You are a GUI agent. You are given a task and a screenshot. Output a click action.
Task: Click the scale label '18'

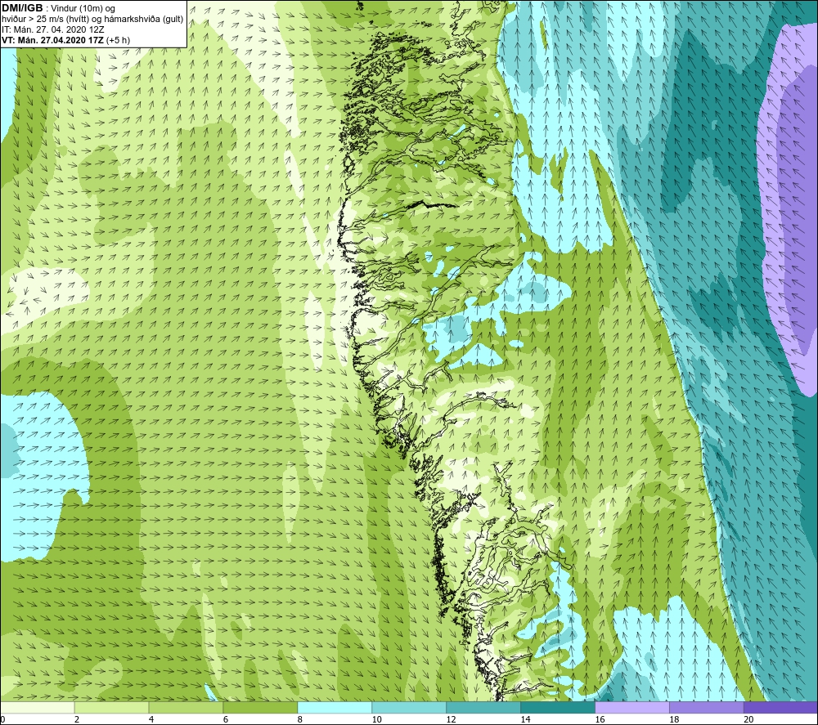(x=673, y=720)
